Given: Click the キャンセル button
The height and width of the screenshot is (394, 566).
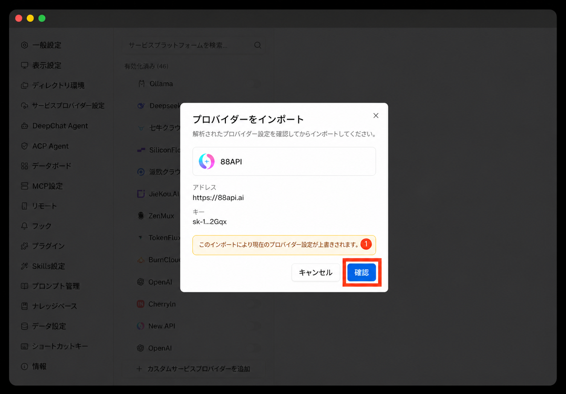Looking at the screenshot, I should click(316, 272).
